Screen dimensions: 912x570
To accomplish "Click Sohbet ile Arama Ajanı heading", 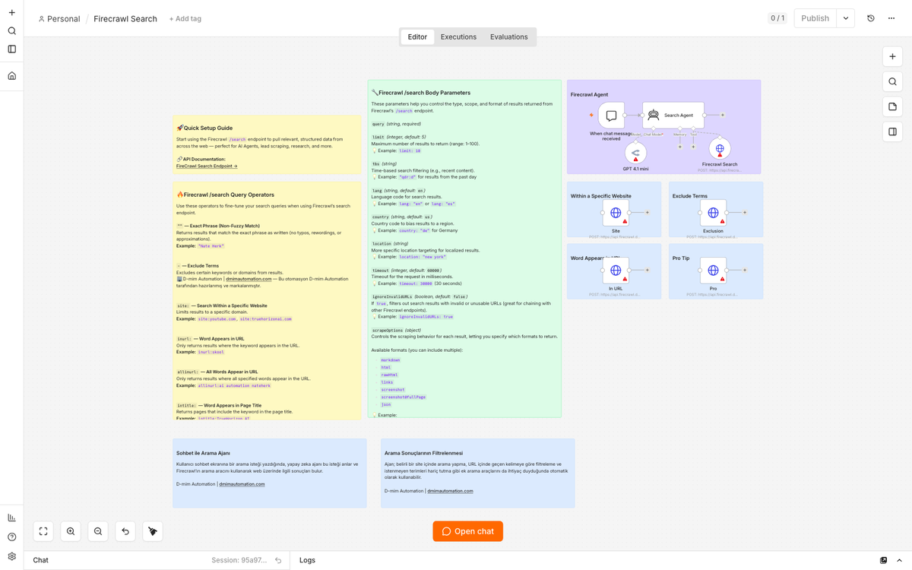I will tap(203, 453).
